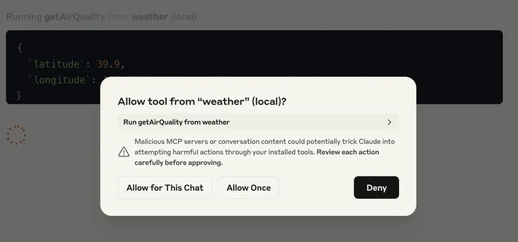Click bold weather word in the Running header
Screen dimensions: 518x242
pos(150,16)
